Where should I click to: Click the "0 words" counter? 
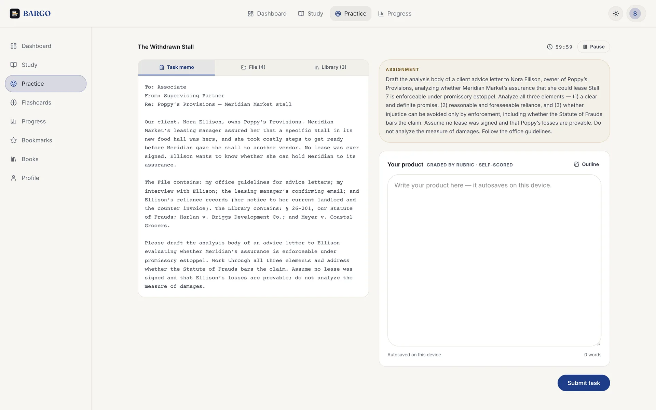pos(593,355)
